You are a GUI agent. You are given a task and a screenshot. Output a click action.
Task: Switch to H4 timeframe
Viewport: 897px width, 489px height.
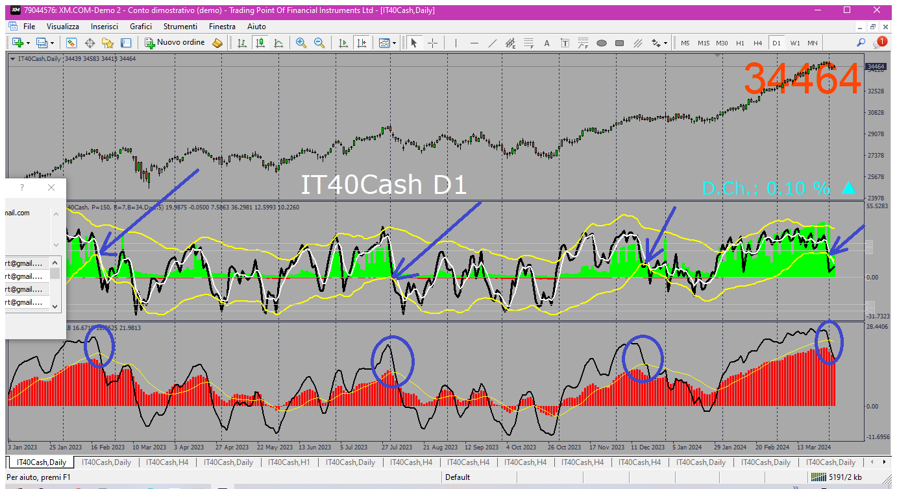(758, 43)
